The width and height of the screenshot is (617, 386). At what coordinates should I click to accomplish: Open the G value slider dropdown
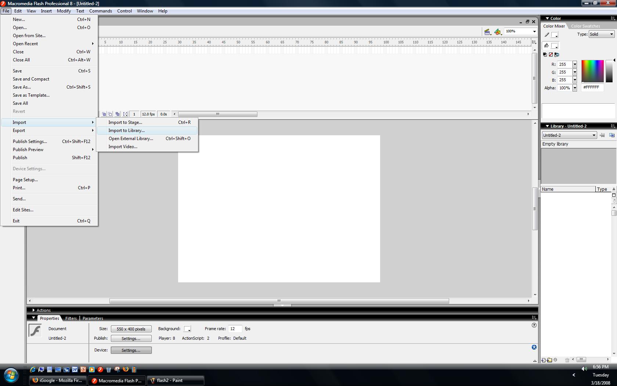[575, 72]
